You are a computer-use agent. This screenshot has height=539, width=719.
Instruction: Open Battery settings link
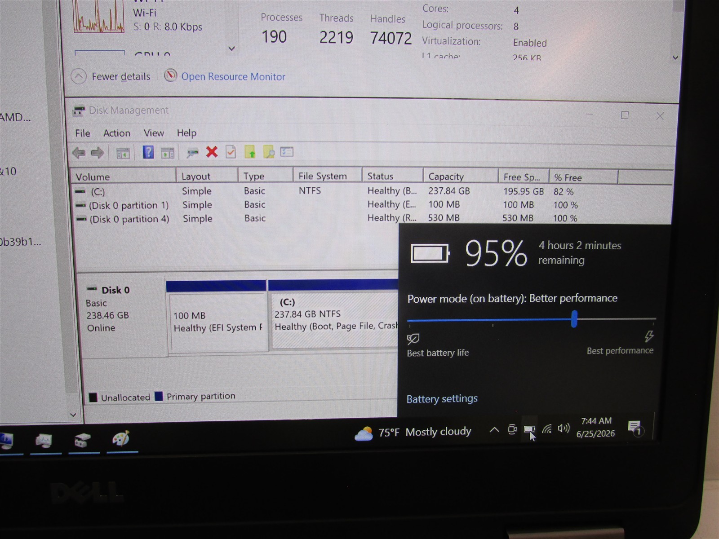click(x=442, y=399)
